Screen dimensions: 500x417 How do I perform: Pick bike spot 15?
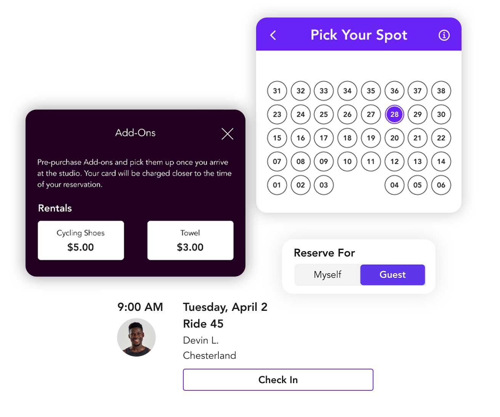point(277,138)
